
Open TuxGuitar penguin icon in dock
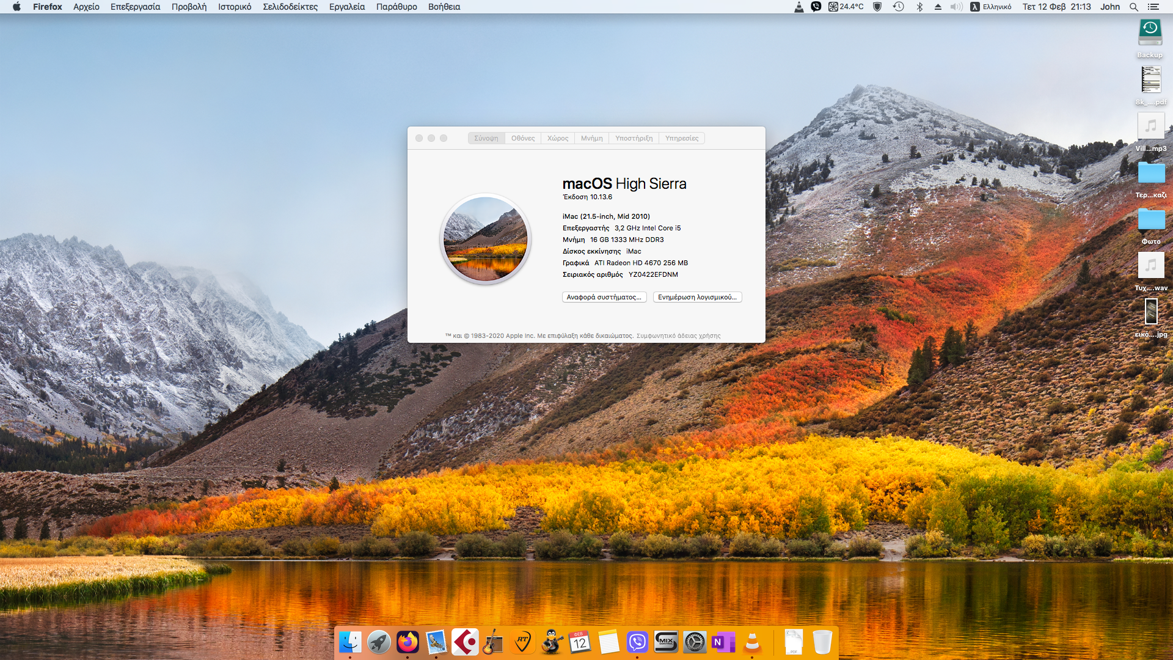(x=551, y=642)
